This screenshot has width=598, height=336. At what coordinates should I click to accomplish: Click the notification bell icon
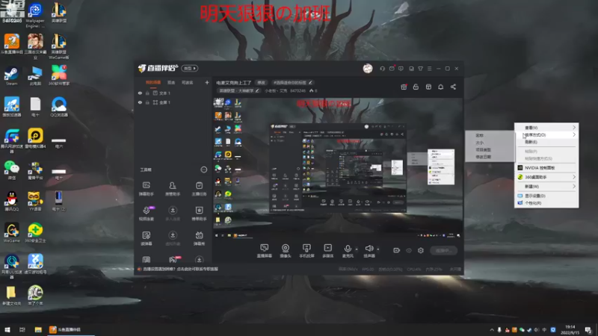440,87
